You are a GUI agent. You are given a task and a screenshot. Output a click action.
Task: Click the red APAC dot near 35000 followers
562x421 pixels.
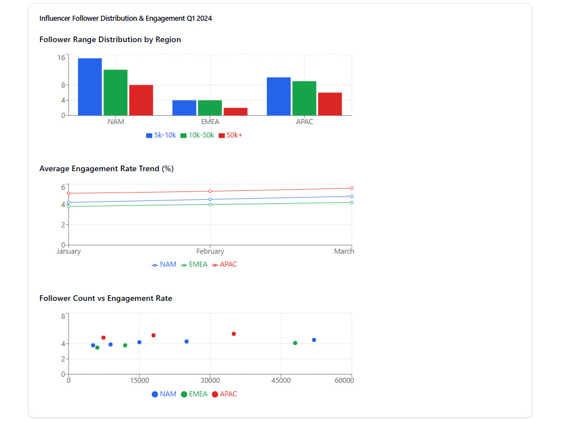coord(234,334)
